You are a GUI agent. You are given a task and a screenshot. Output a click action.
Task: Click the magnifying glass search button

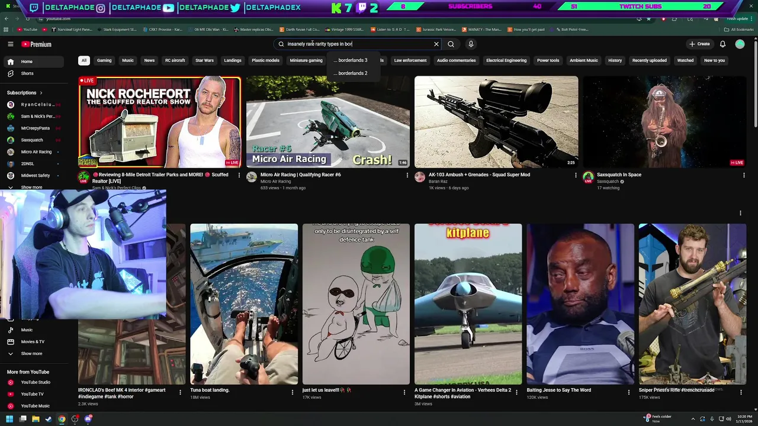pyautogui.click(x=451, y=44)
